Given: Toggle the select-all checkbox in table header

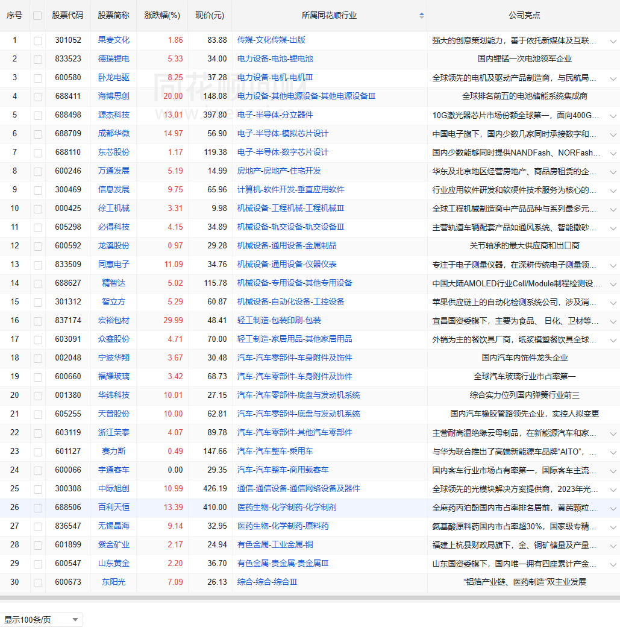Looking at the screenshot, I should point(37,16).
